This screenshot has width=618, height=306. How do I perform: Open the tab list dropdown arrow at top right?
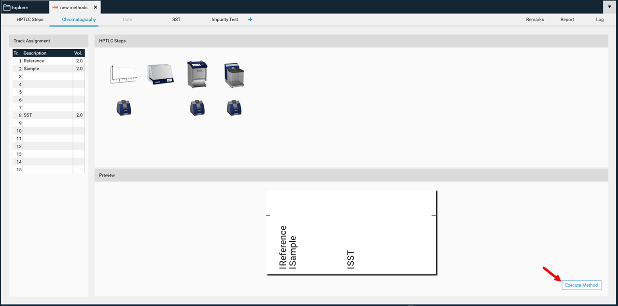pyautogui.click(x=610, y=7)
